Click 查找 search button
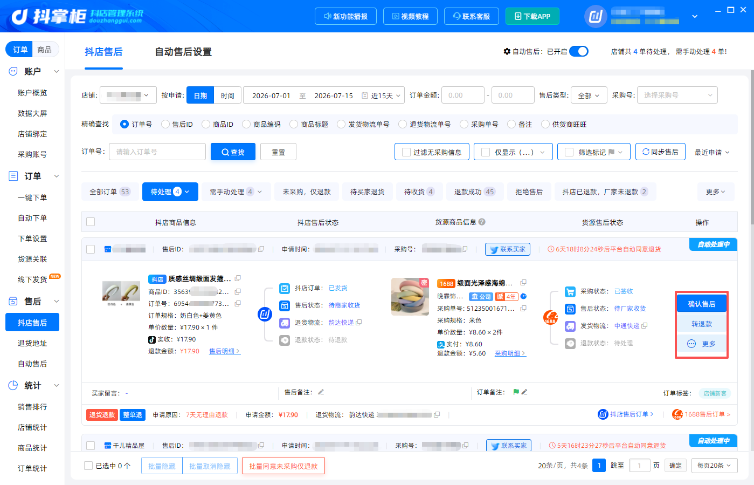Screen dimensions: 754x485 click(233, 152)
